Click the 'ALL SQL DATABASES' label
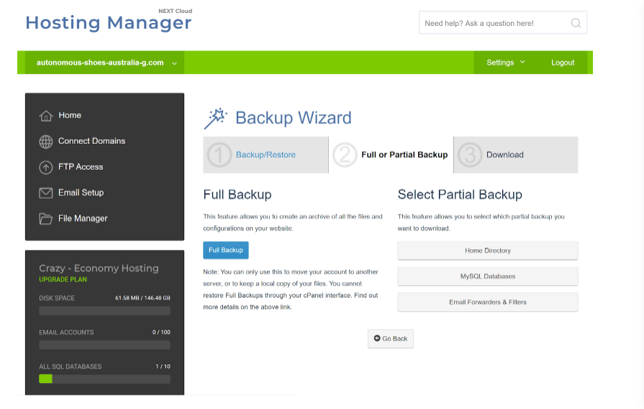This screenshot has height=409, width=644. pyautogui.click(x=71, y=367)
